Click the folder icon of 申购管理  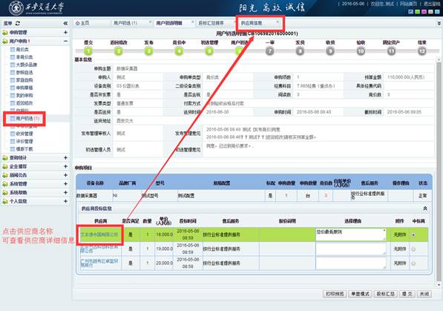(5, 33)
